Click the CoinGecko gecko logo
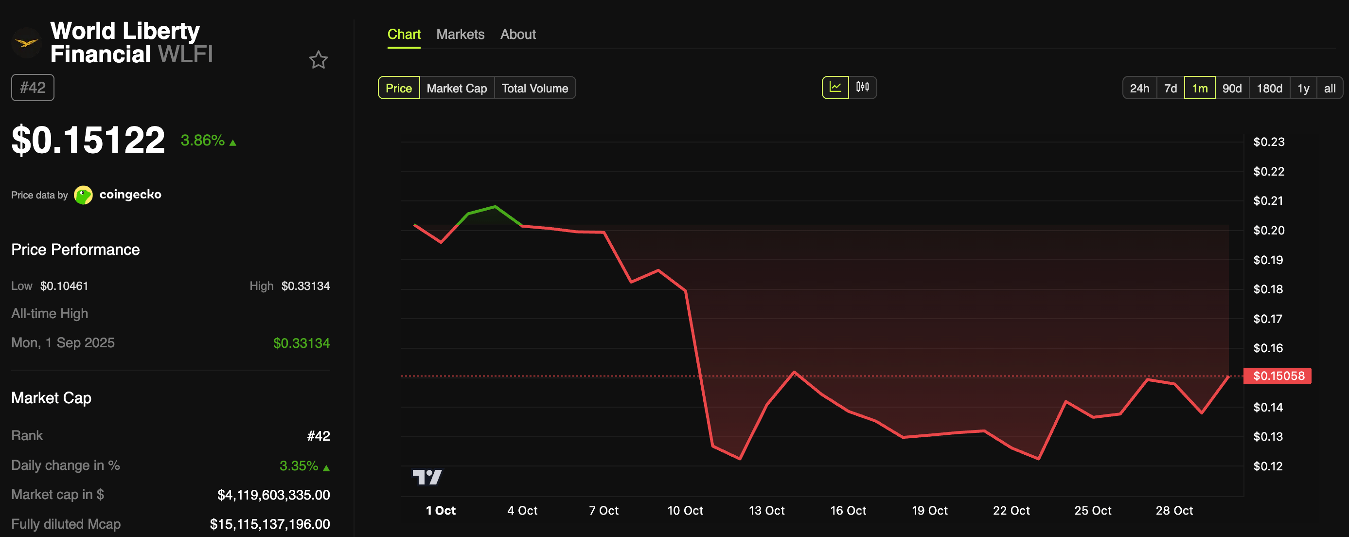 click(x=83, y=195)
